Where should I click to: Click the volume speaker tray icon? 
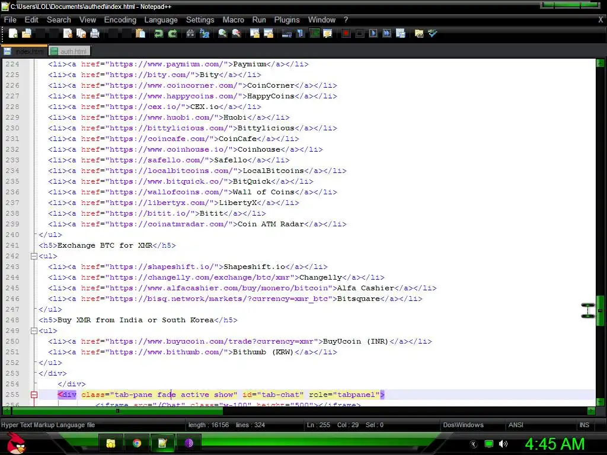click(x=503, y=444)
